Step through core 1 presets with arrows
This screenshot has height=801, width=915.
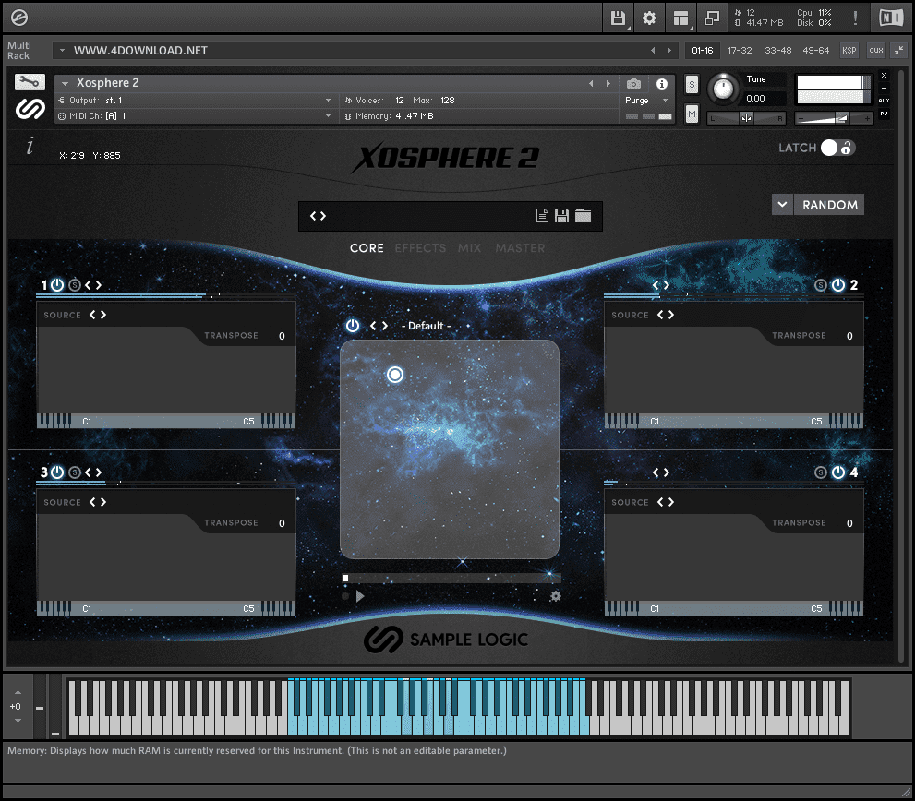(92, 285)
